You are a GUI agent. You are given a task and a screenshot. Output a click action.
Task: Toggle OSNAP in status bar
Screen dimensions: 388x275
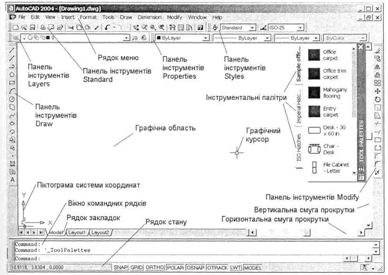pos(196,268)
